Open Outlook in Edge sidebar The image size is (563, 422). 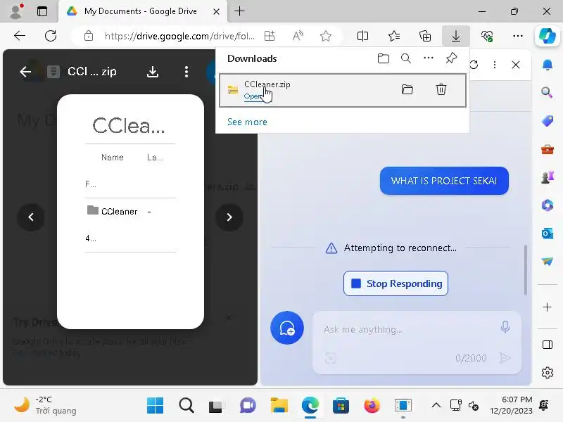548,234
